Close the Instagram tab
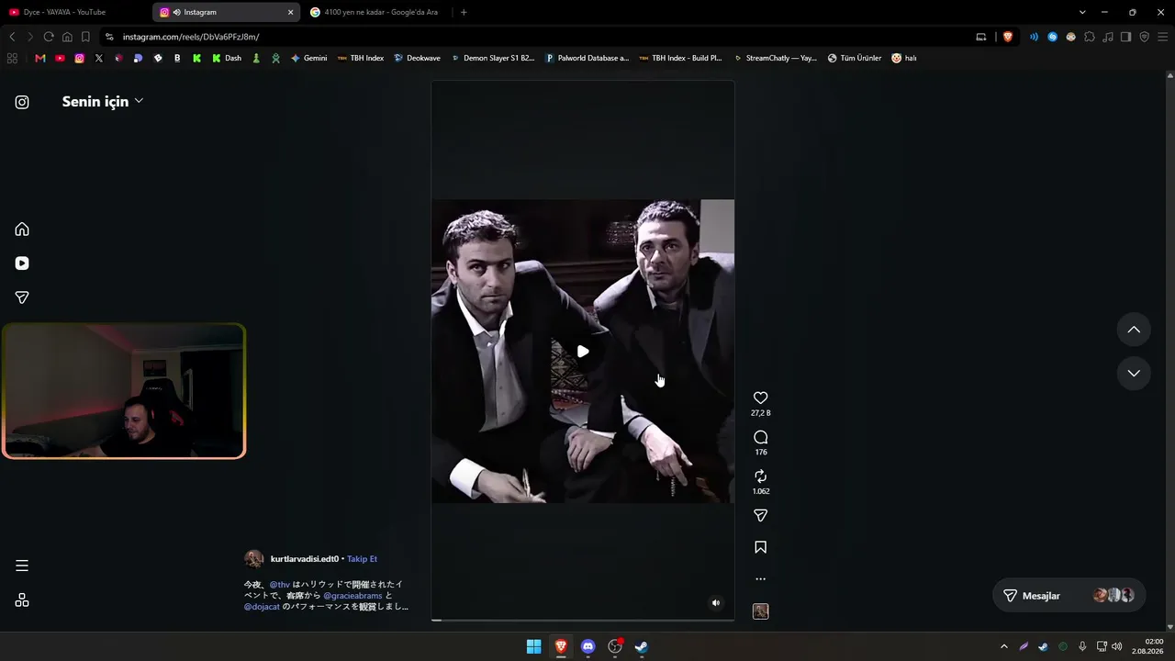Viewport: 1175px width, 661px height. (291, 12)
